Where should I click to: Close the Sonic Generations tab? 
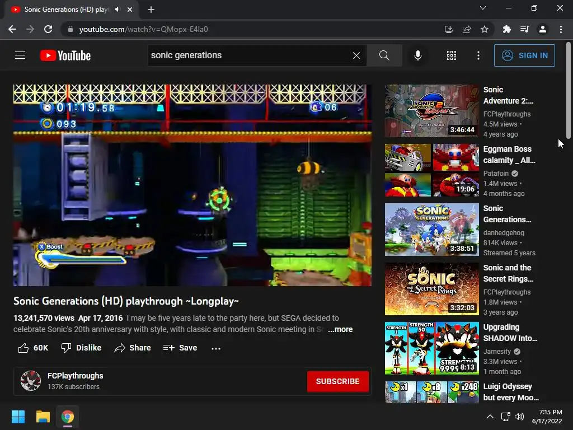point(130,10)
